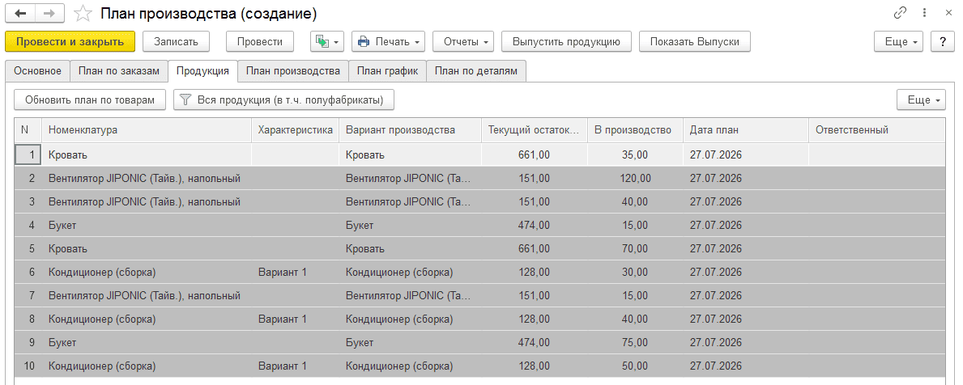Open the Печать dropdown menu
The height and width of the screenshot is (385, 963).
coord(388,42)
